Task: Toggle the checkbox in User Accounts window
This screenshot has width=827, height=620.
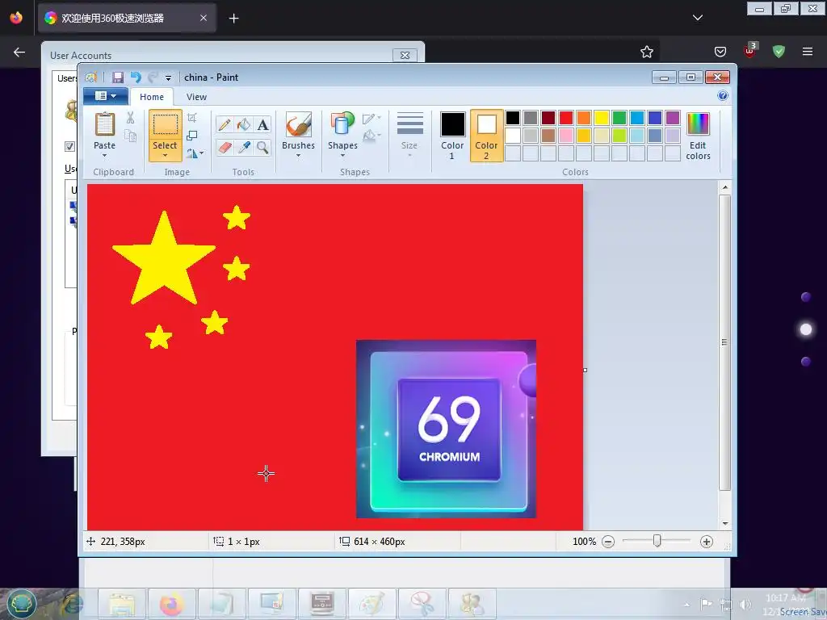Action: (69, 147)
